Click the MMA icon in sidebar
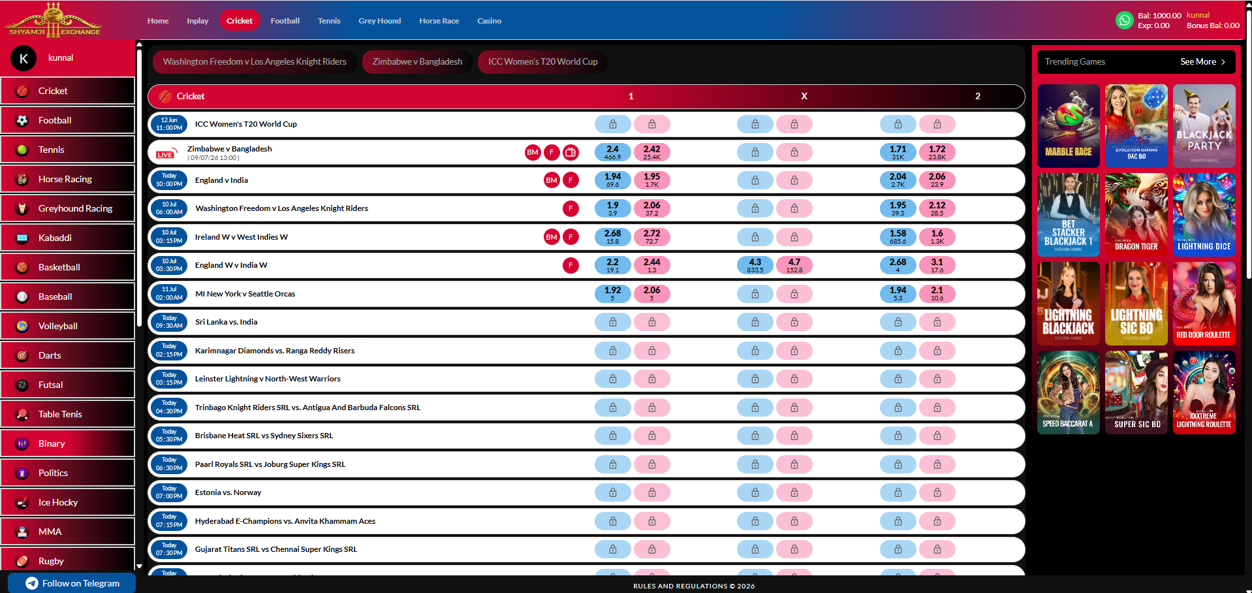This screenshot has width=1252, height=593. 22,532
